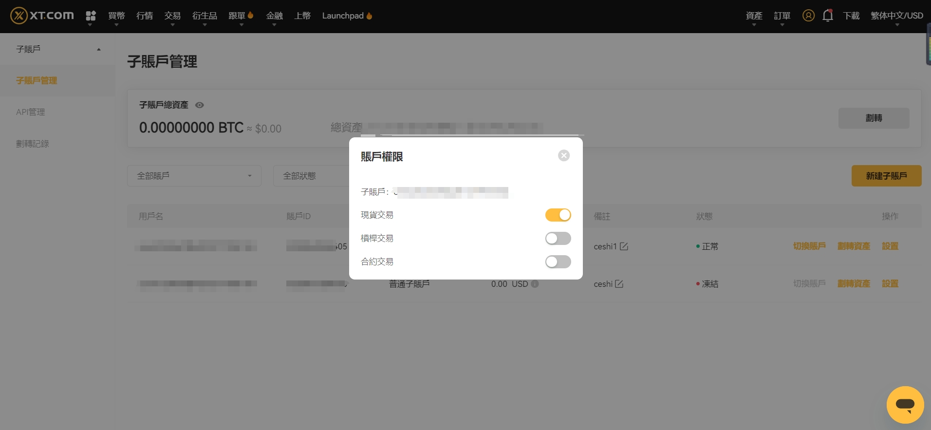931x430 pixels.
Task: Go to 行情 markets page
Action: click(x=145, y=16)
